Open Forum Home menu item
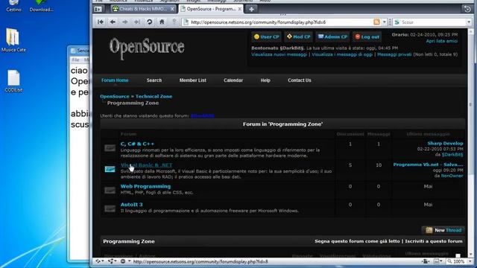This screenshot has height=268, width=477. click(x=115, y=80)
